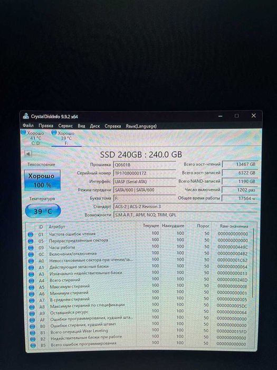Click the status icon for attribute 05
Viewport: 277px width, 370px height.
pos(31,241)
